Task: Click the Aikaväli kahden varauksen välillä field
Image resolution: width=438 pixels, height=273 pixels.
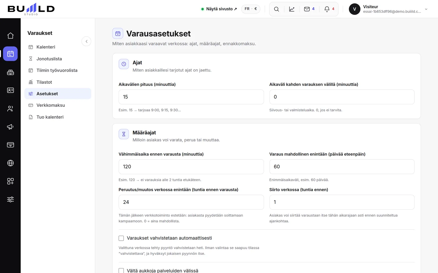Action: click(342, 97)
